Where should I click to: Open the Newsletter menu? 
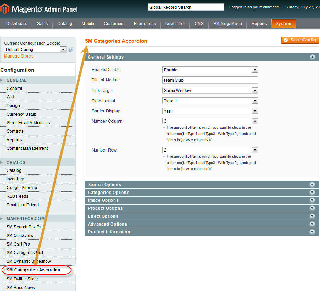click(x=175, y=24)
